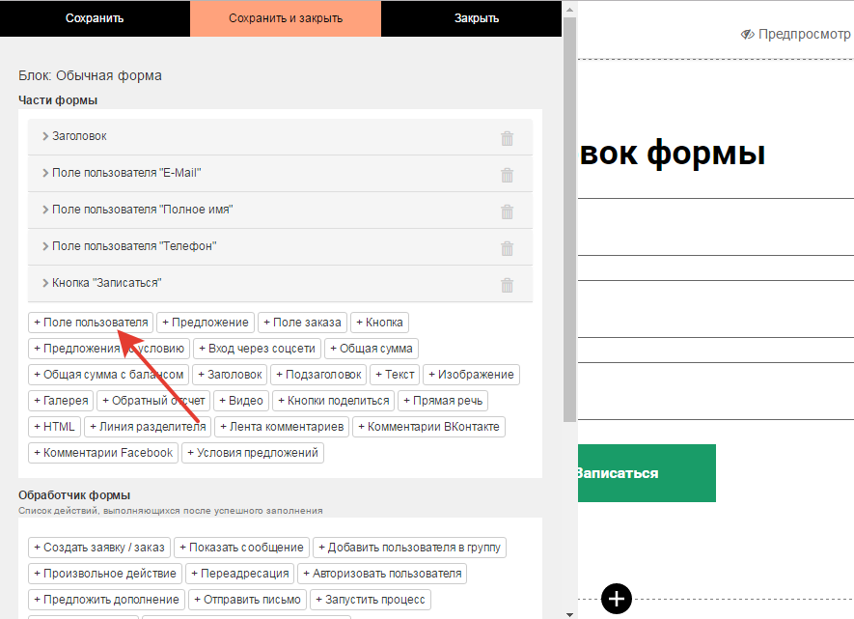Add Прямая речь part

point(443,401)
